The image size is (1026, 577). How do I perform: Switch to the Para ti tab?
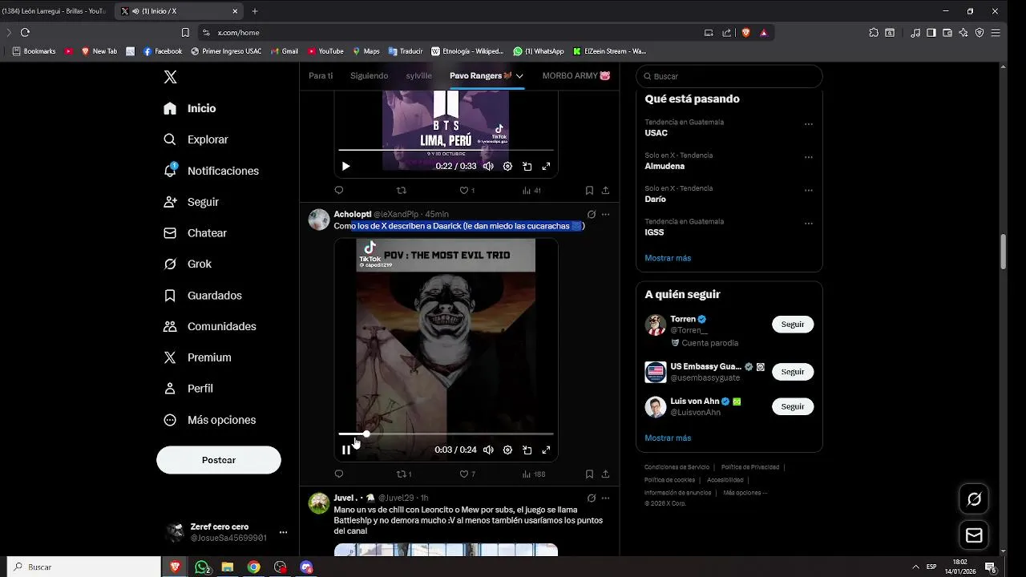click(x=321, y=75)
